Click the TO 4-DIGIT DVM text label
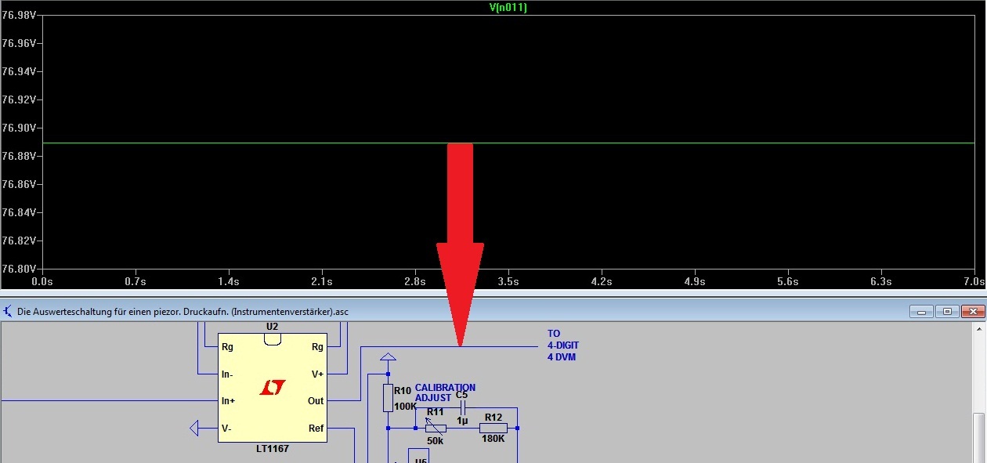The width and height of the screenshot is (987, 463). [563, 345]
